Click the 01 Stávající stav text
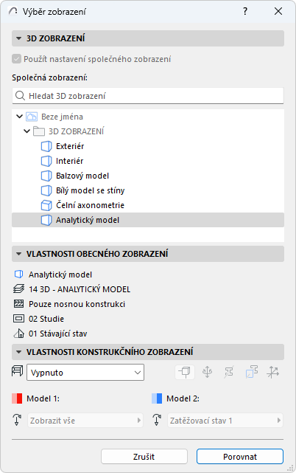The height and width of the screenshot is (473, 296). coord(58,334)
